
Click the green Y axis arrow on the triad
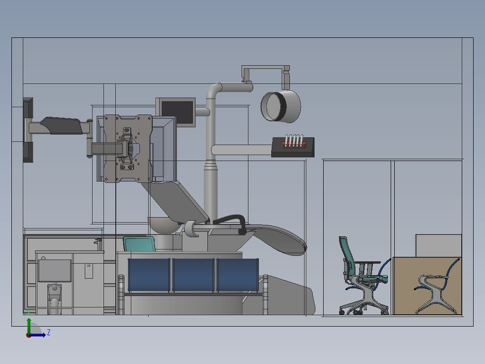point(29,326)
